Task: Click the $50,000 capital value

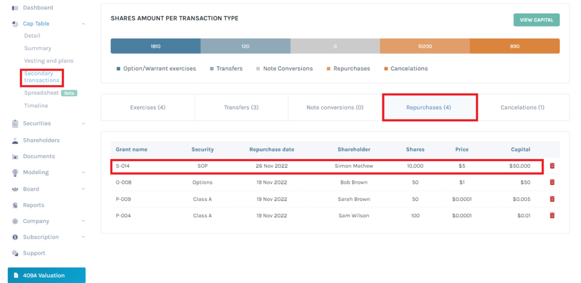Action: click(520, 166)
